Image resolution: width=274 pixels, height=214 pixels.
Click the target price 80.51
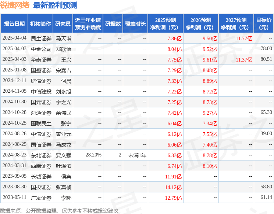click(x=266, y=59)
